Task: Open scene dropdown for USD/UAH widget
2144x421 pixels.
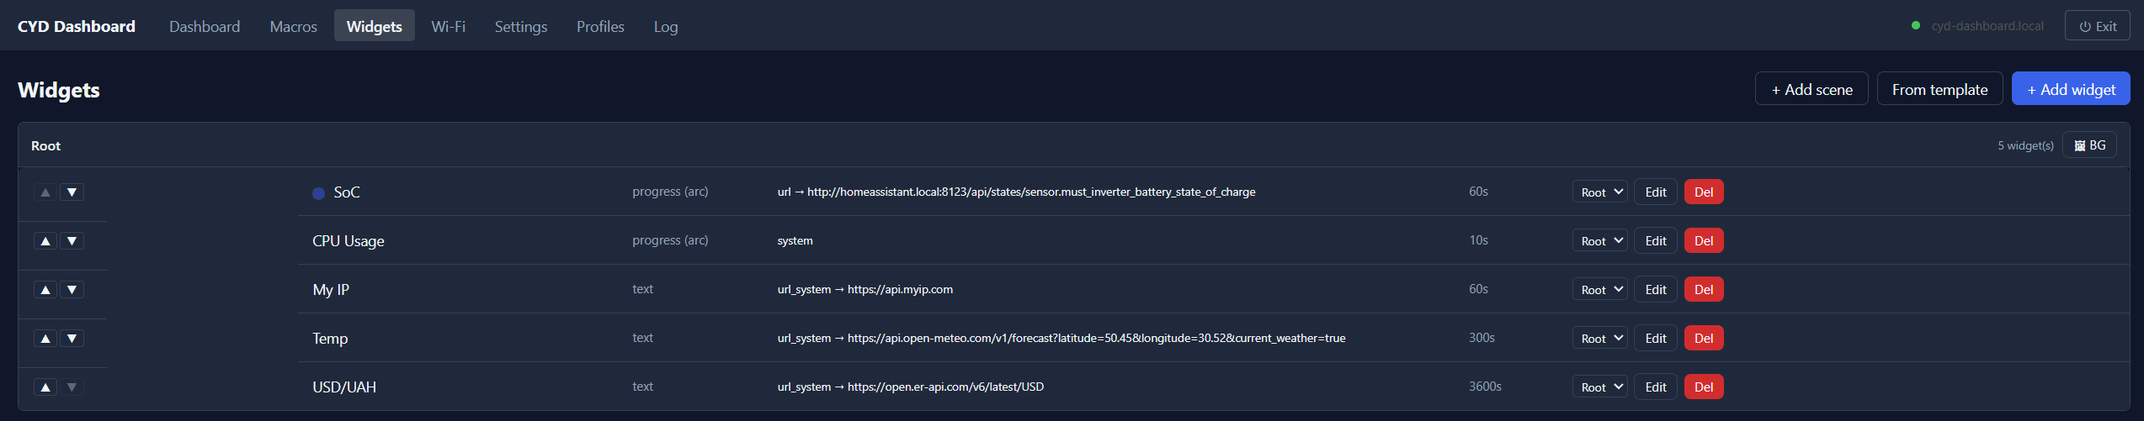Action: (x=1600, y=387)
